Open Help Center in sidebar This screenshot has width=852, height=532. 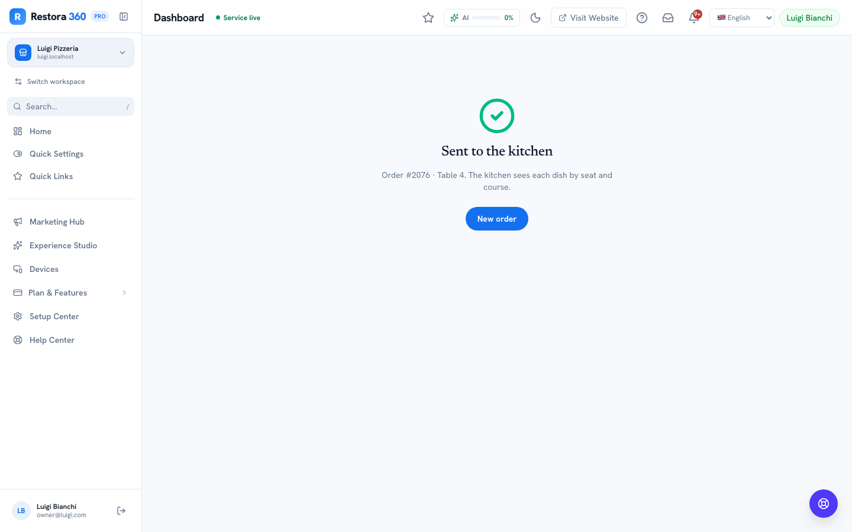click(70, 340)
